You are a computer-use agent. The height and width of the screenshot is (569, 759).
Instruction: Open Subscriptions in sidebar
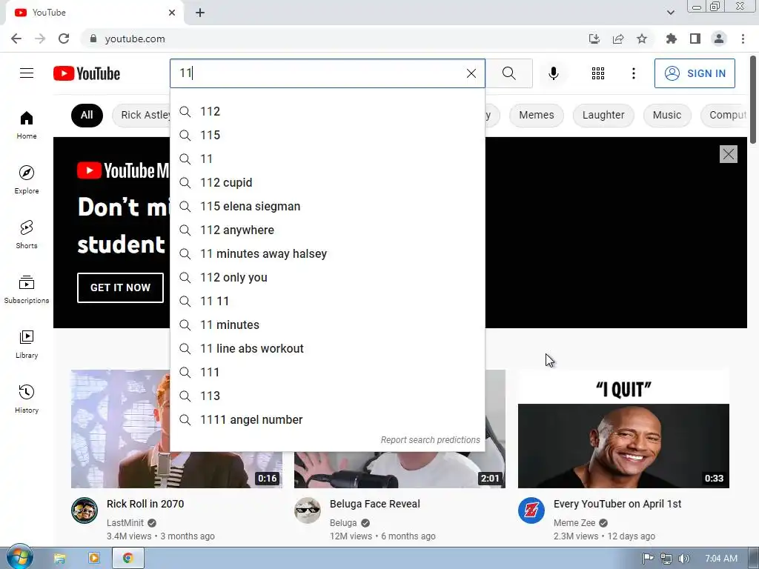pyautogui.click(x=27, y=290)
